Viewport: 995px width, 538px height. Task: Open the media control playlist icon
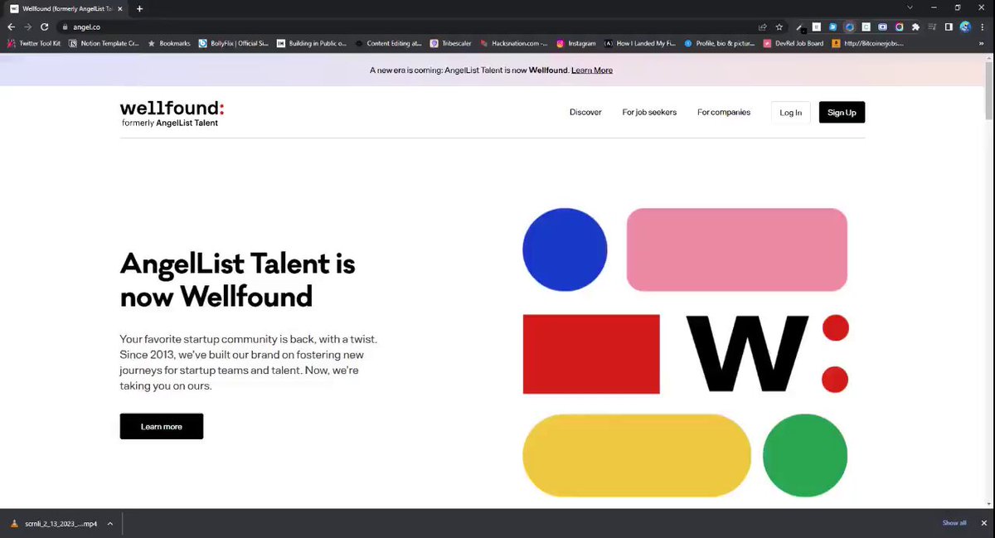pyautogui.click(x=932, y=27)
